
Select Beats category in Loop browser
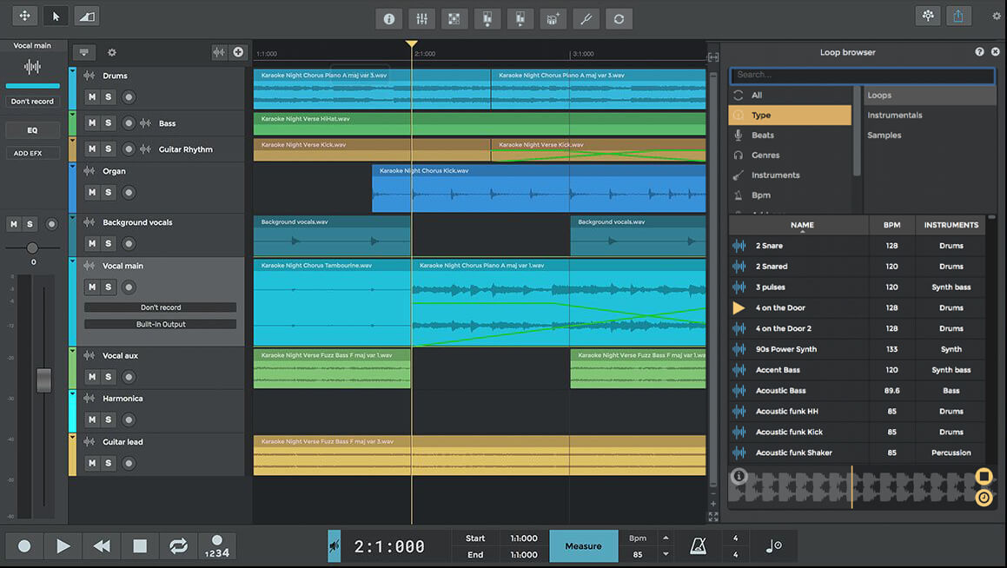click(763, 135)
